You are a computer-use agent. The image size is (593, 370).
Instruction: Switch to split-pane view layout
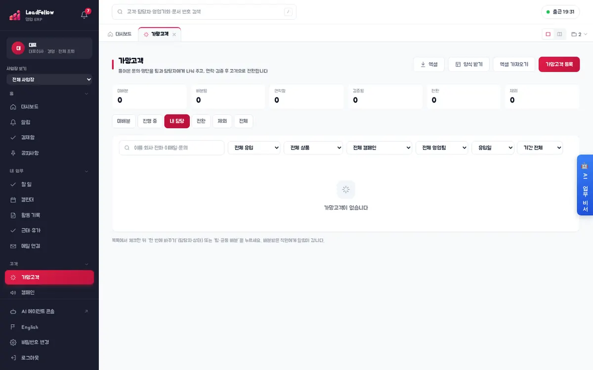tap(559, 34)
